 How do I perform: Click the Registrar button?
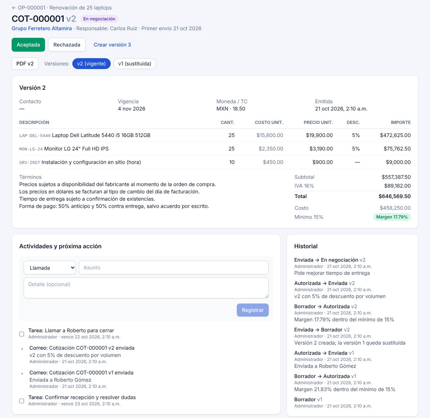(x=252, y=310)
